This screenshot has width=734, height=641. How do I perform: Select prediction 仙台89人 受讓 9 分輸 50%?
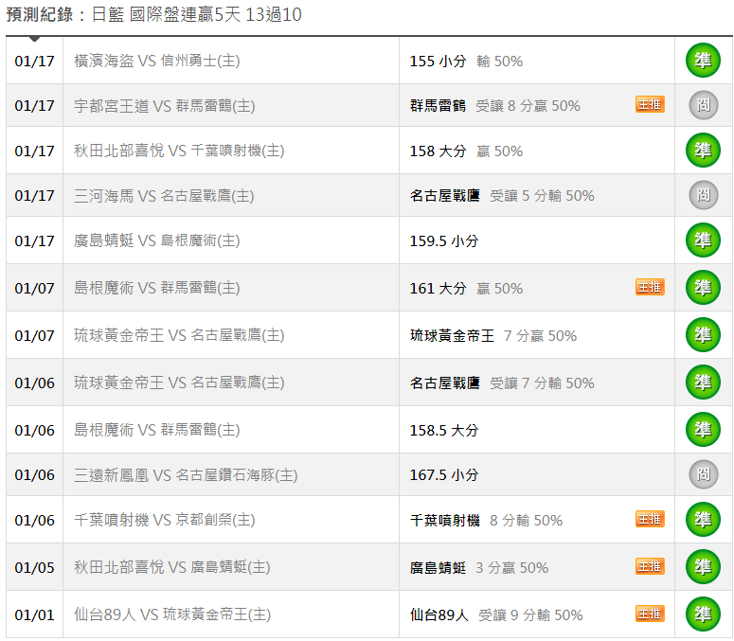tap(496, 614)
